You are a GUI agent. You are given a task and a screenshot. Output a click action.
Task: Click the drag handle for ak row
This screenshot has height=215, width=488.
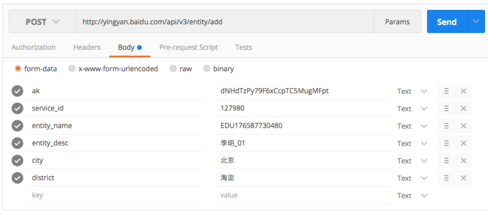[446, 91]
